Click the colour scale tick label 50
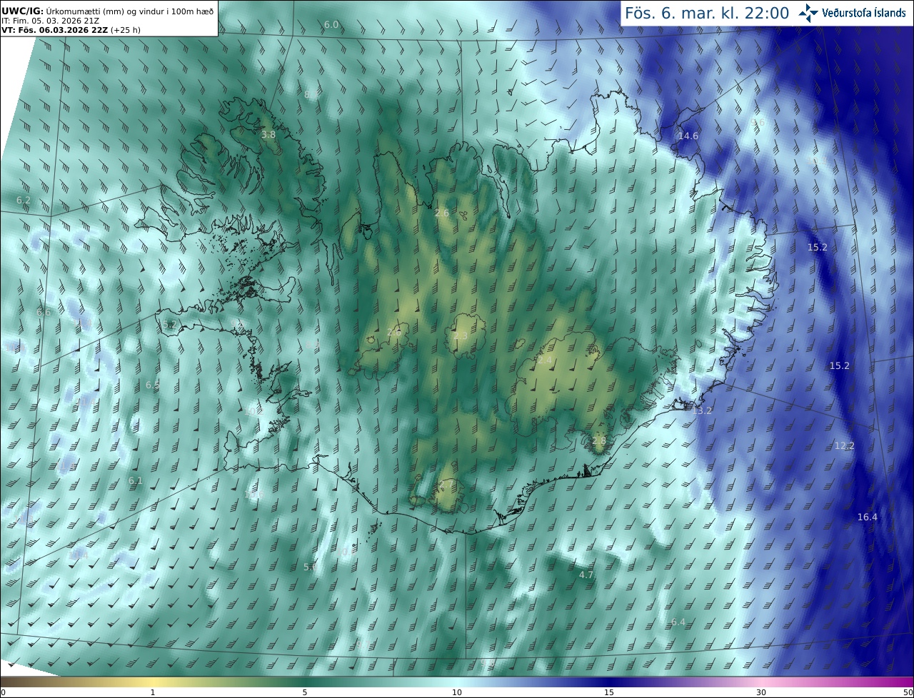 (x=908, y=692)
